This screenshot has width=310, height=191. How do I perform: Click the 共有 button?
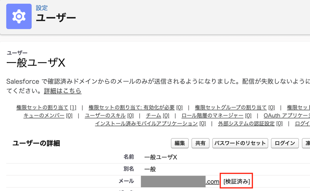[200, 143]
